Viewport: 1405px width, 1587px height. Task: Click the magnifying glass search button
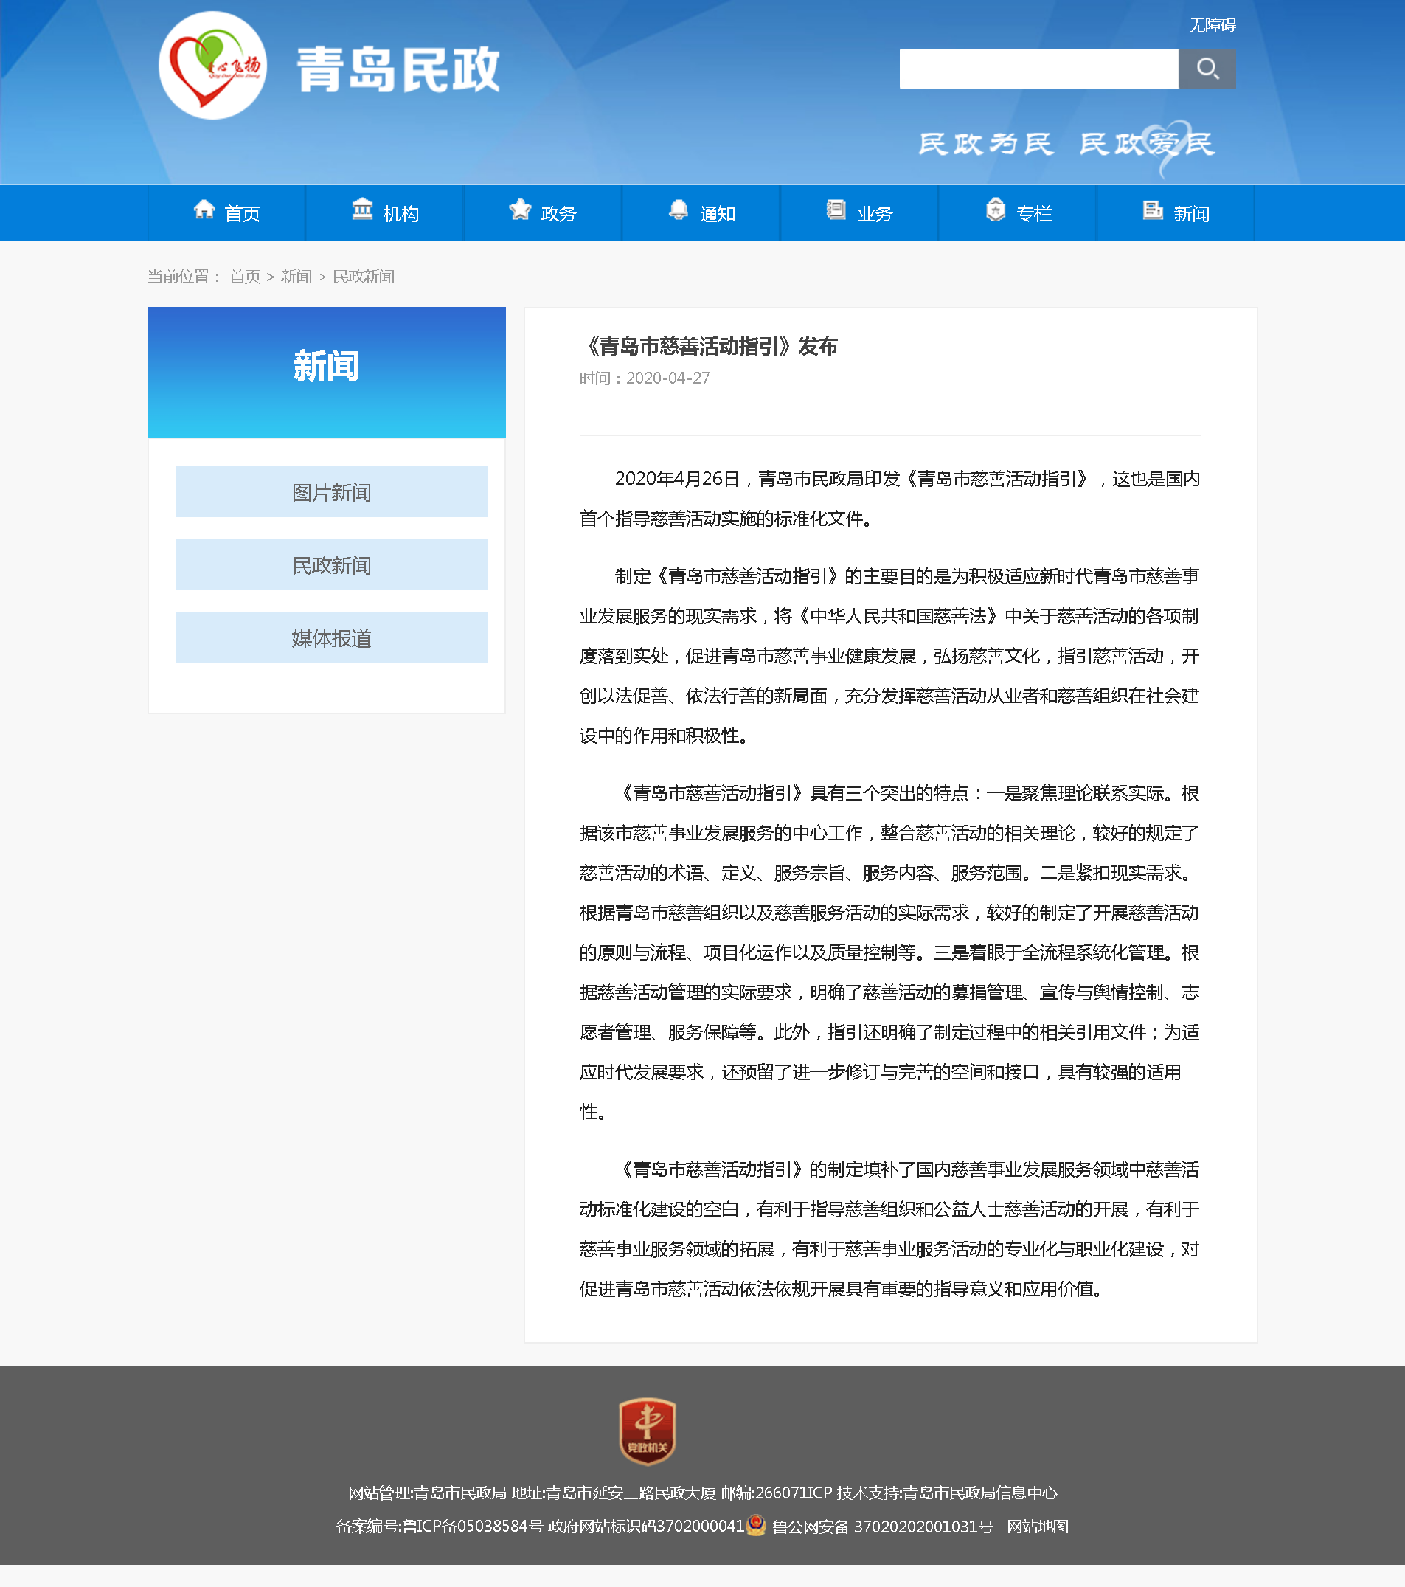pyautogui.click(x=1207, y=69)
